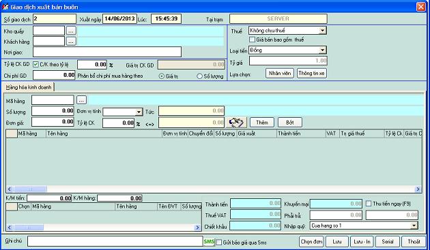
Task: Click Tên hàng column header in main grid
Action: point(104,134)
